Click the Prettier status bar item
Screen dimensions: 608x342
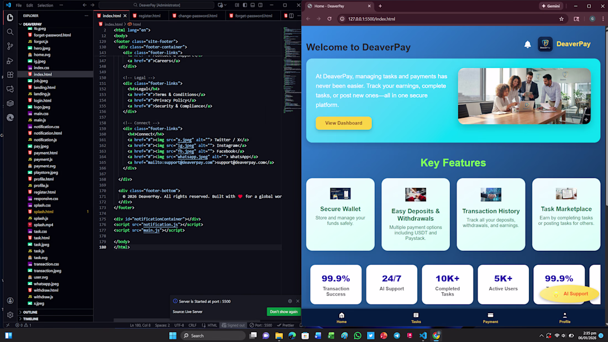[x=286, y=325]
